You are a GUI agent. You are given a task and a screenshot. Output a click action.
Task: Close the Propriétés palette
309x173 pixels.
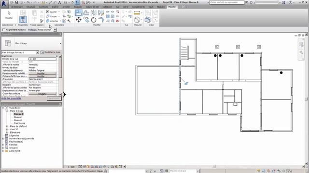[x=60, y=34]
